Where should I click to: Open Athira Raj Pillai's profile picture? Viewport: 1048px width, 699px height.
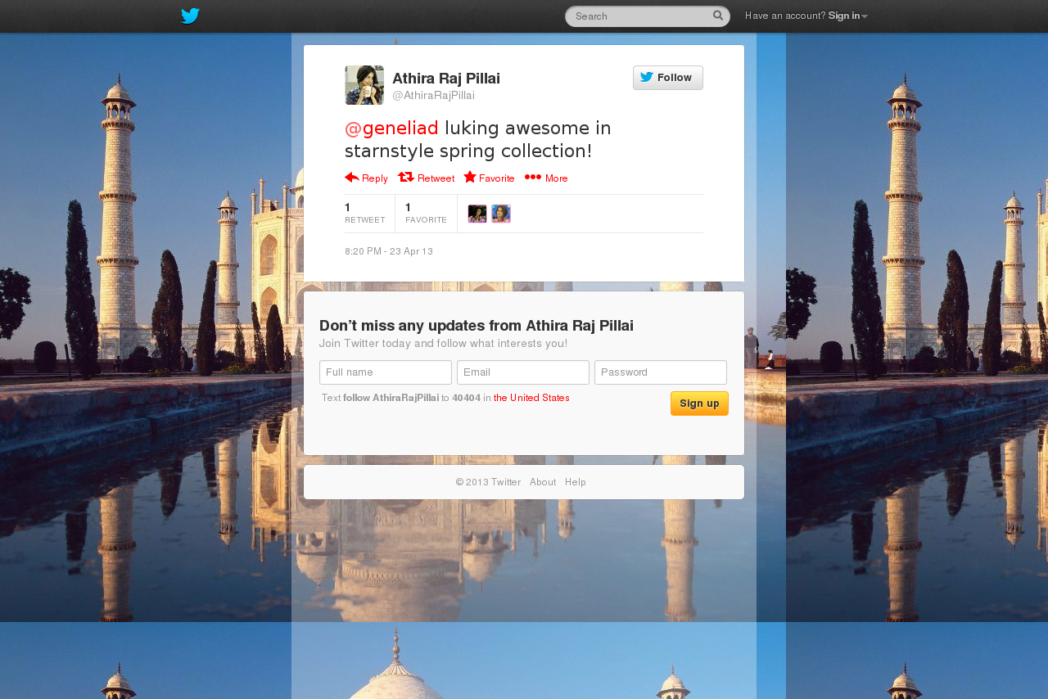(x=364, y=85)
